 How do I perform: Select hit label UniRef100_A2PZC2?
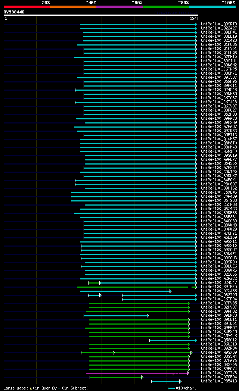[x=219, y=279]
